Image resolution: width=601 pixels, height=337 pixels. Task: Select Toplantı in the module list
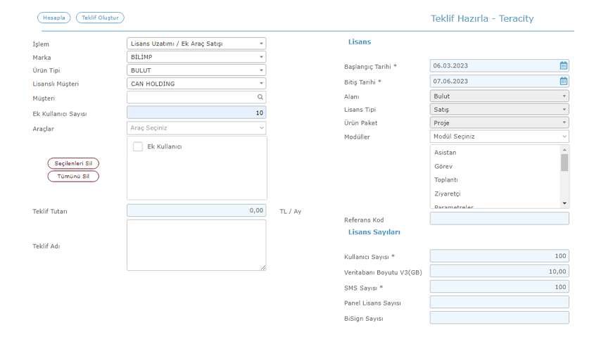445,180
